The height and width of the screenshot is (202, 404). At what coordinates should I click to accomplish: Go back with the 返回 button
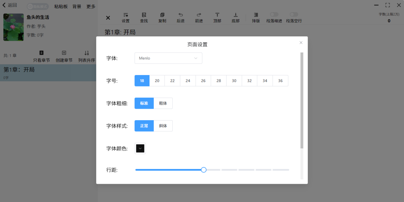pos(10,5)
